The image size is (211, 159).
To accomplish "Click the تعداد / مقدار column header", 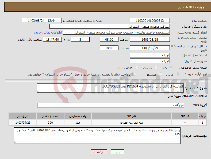I will [x=50, y=116].
